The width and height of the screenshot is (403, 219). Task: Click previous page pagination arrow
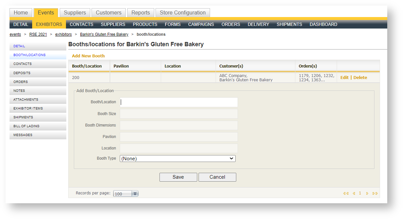[354, 193]
